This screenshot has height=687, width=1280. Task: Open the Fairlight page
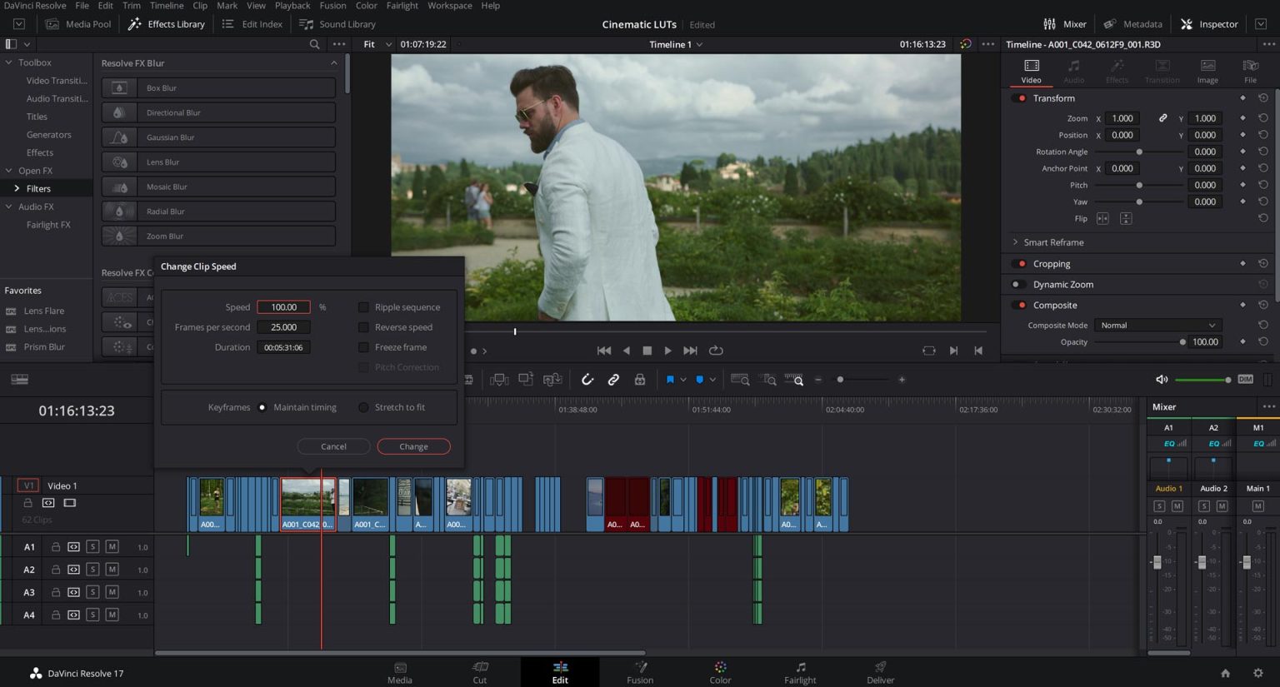[x=800, y=672]
